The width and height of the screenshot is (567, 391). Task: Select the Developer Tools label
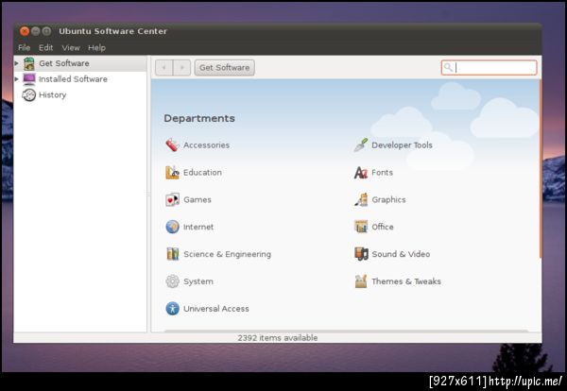(403, 144)
